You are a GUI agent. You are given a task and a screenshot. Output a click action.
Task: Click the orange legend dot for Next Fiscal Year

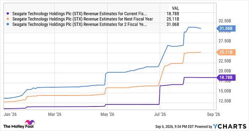8,19
